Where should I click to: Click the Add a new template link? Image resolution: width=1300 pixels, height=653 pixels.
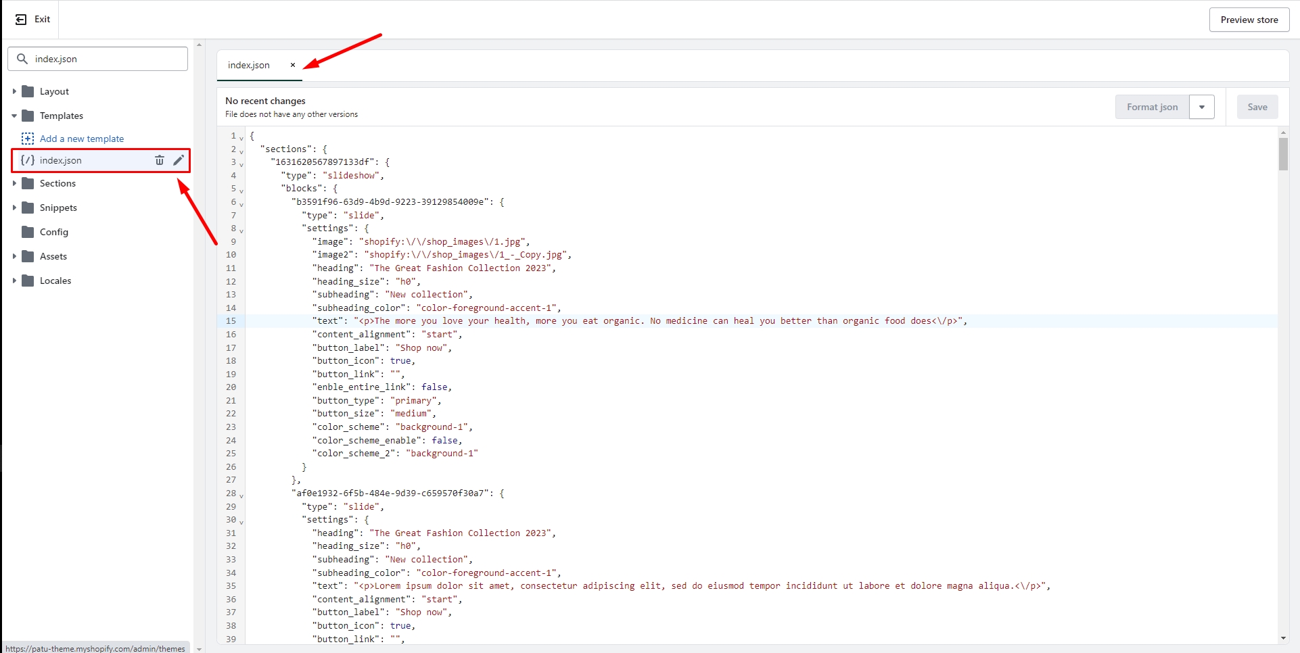[x=82, y=139]
